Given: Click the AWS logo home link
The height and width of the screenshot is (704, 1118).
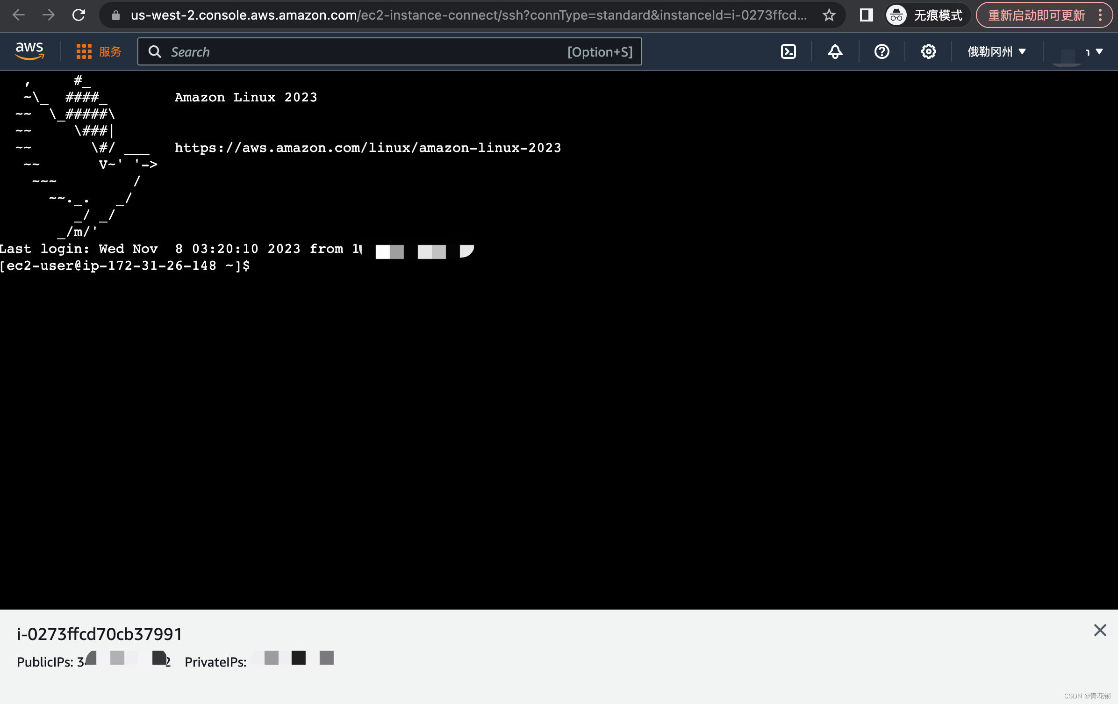Looking at the screenshot, I should coord(29,51).
